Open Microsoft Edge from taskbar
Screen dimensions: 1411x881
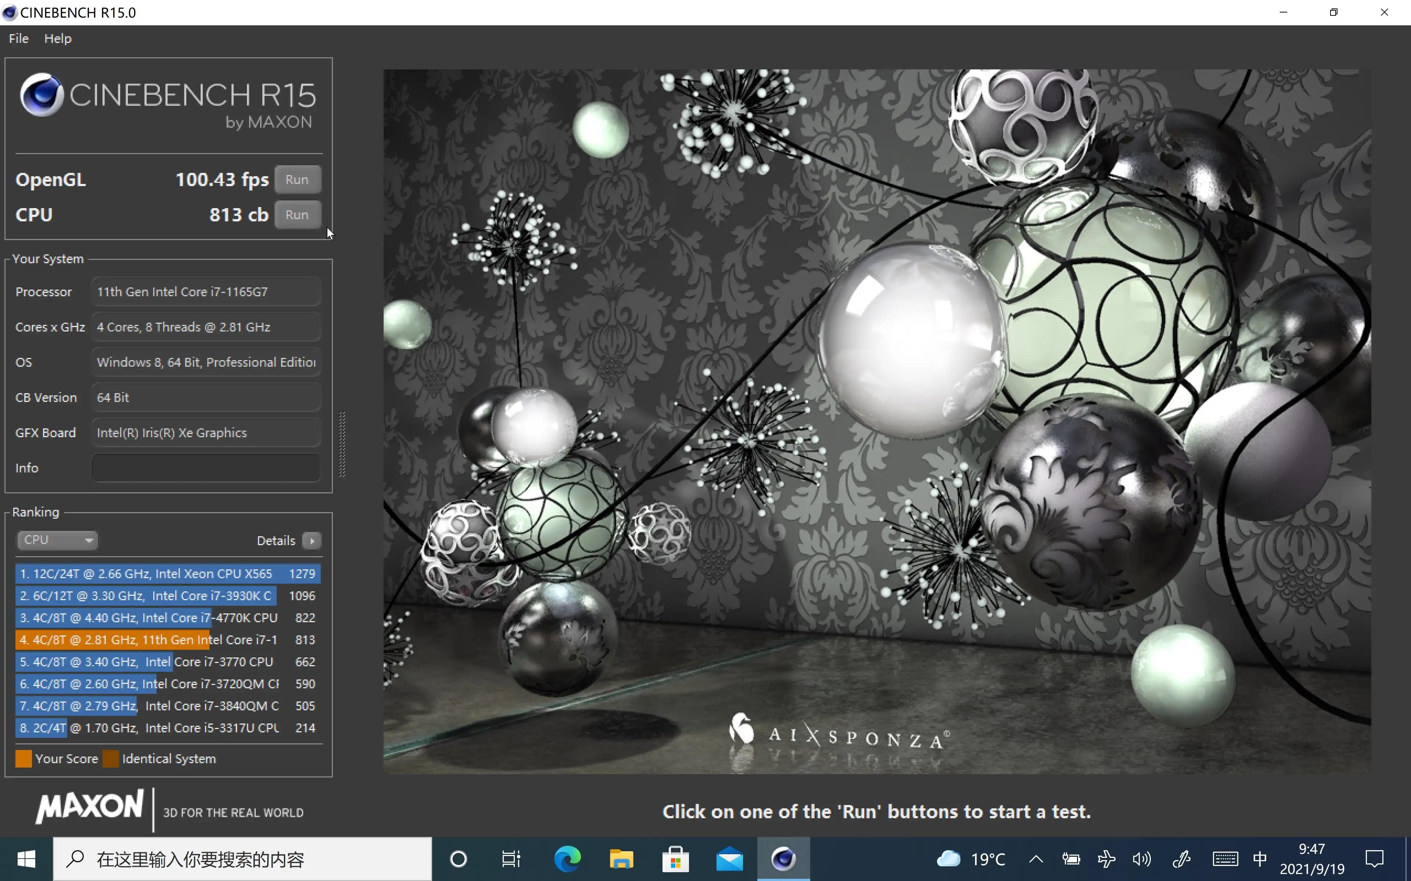click(x=567, y=859)
